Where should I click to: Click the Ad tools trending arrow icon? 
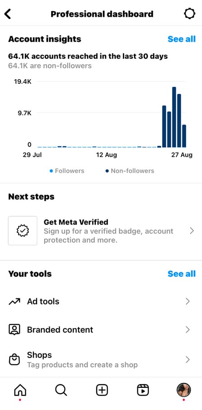pos(14,302)
